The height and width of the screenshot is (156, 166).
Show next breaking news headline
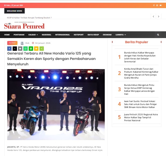tap(159, 16)
